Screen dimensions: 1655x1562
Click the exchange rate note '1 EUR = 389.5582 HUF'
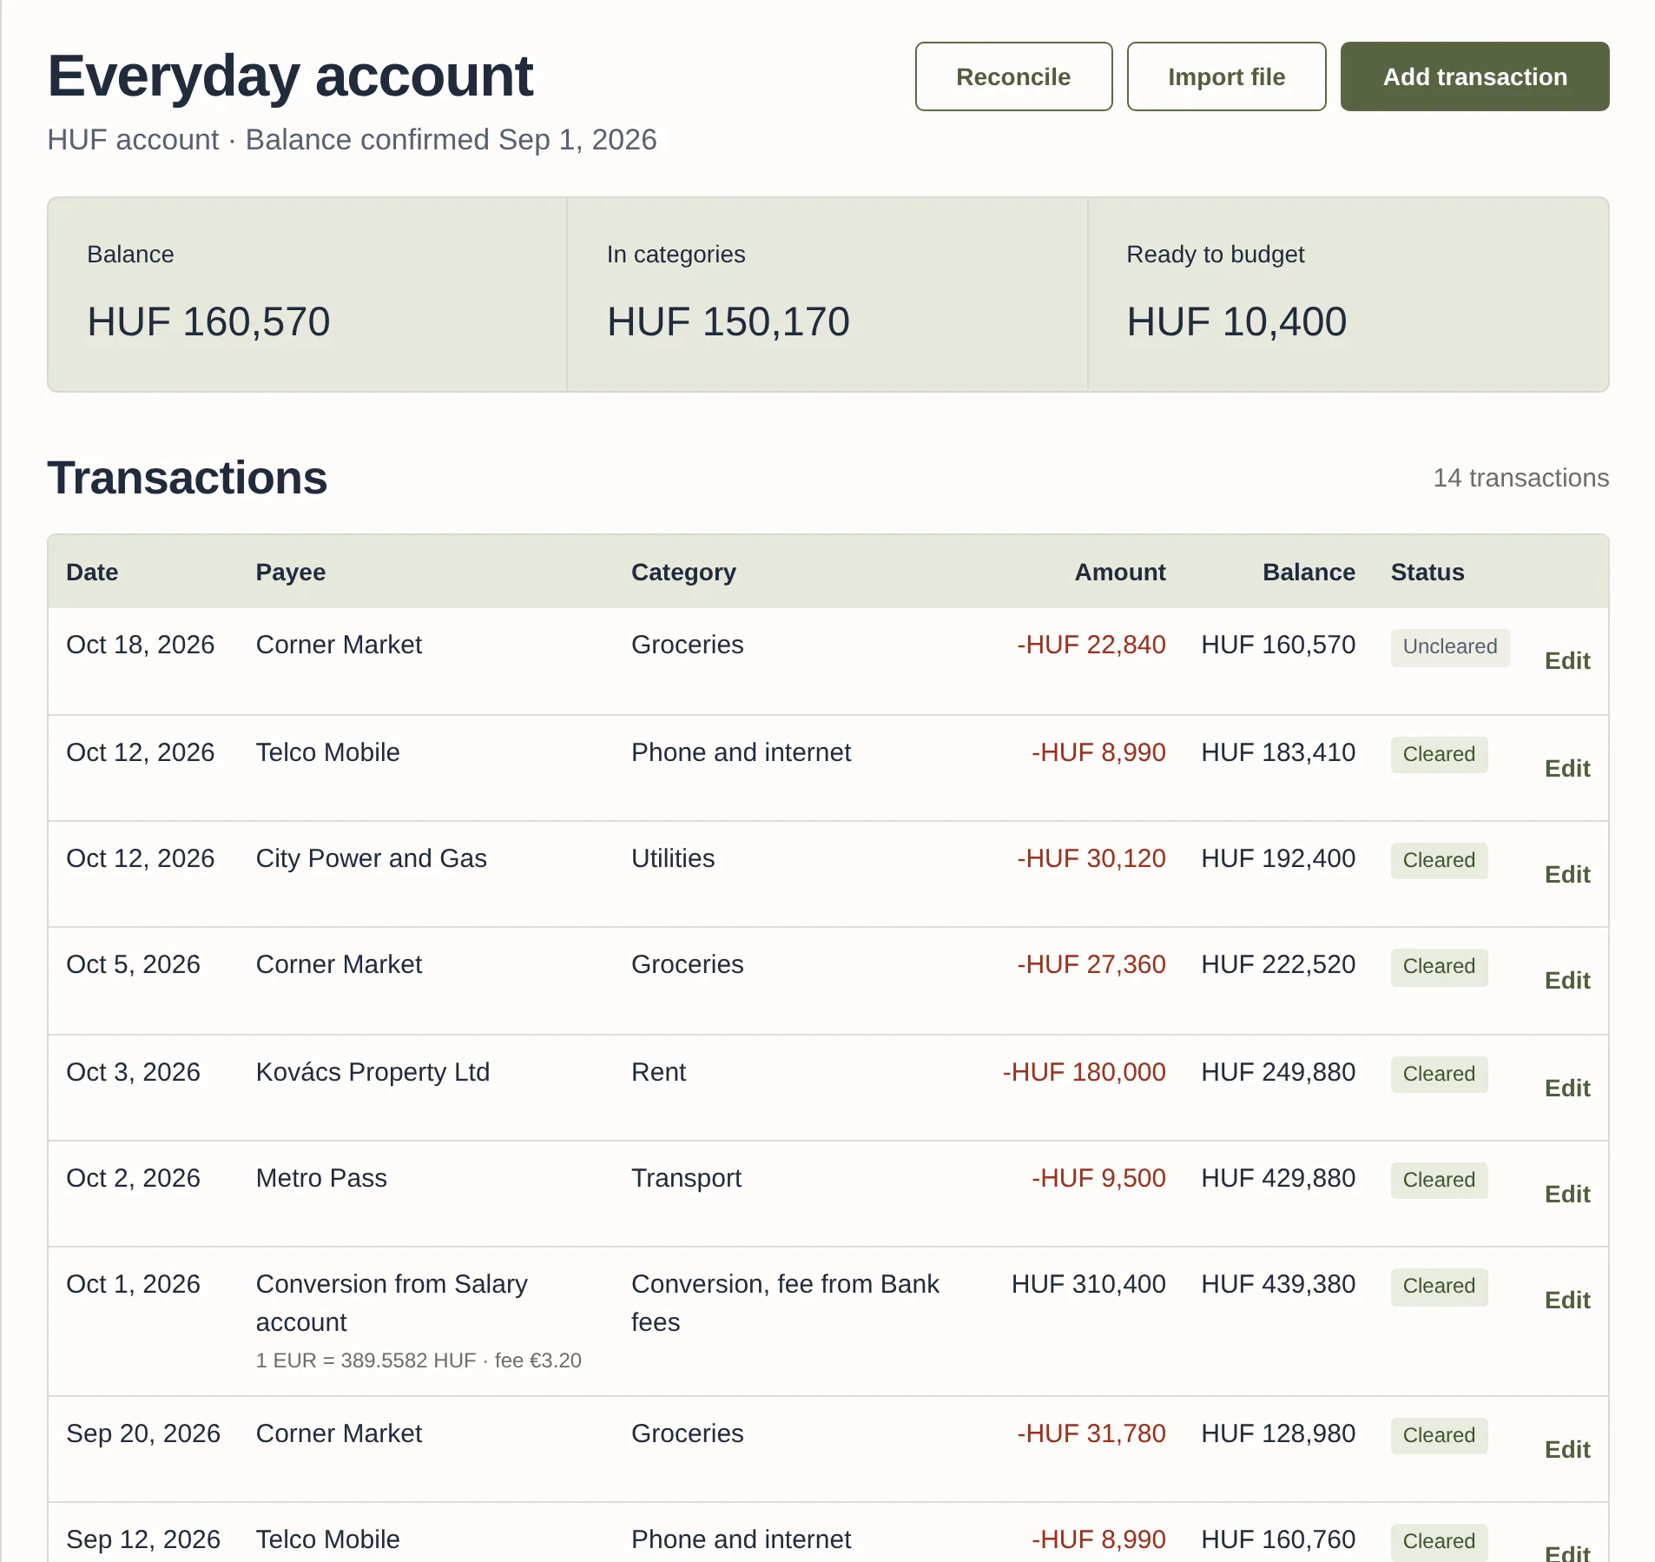pyautogui.click(x=366, y=1360)
